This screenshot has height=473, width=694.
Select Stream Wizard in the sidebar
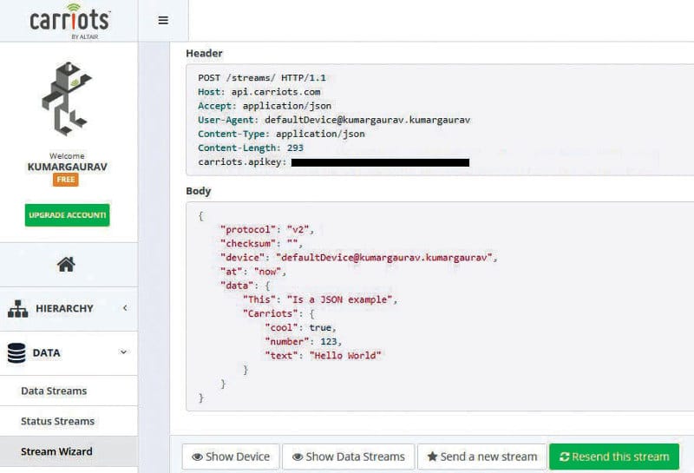tap(56, 451)
